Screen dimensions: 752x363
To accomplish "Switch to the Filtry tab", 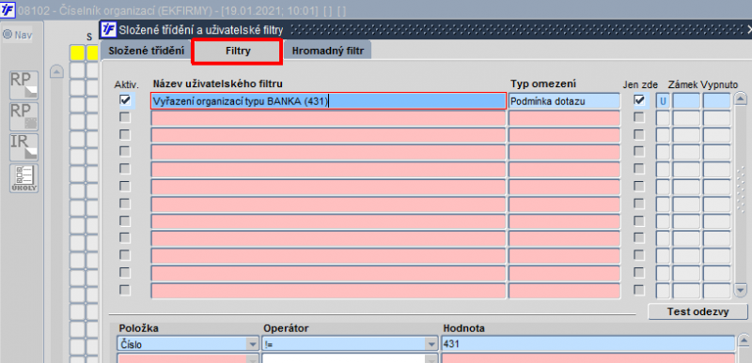I will pyautogui.click(x=238, y=52).
